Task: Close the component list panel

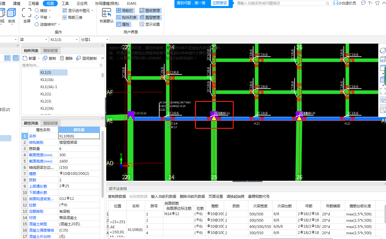Action: pos(103,46)
